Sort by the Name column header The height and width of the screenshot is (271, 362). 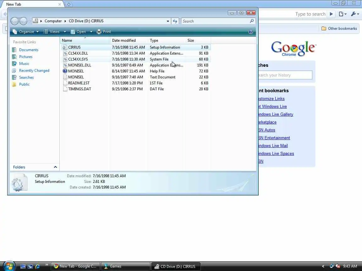coord(85,40)
